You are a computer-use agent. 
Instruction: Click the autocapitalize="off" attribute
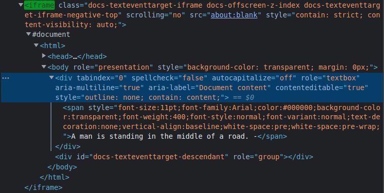coord(254,78)
